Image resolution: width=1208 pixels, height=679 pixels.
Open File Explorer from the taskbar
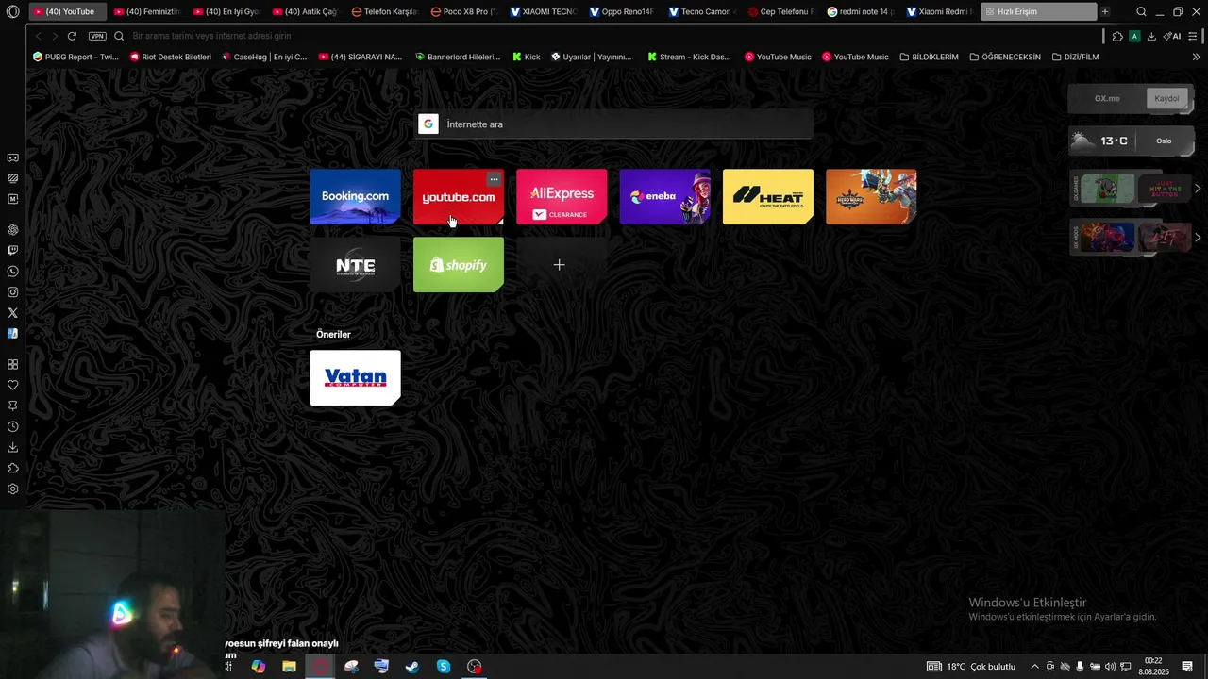click(x=289, y=667)
